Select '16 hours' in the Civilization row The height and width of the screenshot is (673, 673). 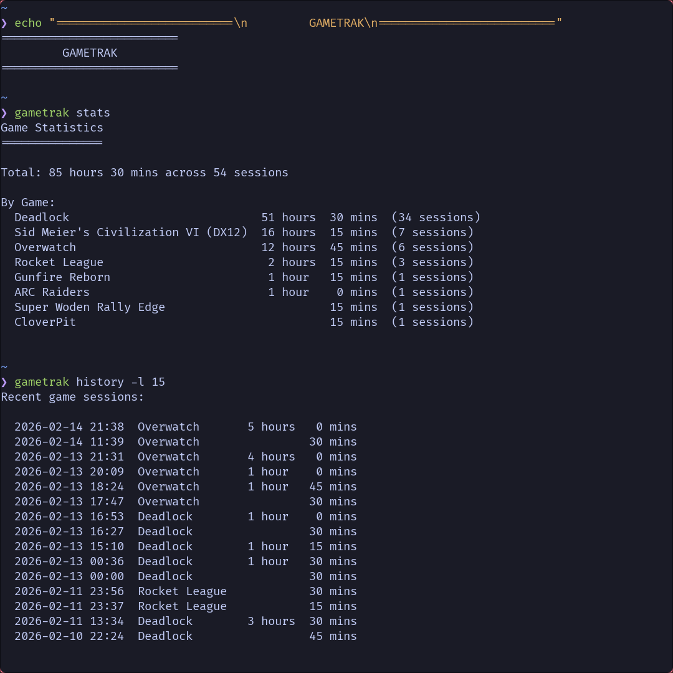tap(289, 232)
